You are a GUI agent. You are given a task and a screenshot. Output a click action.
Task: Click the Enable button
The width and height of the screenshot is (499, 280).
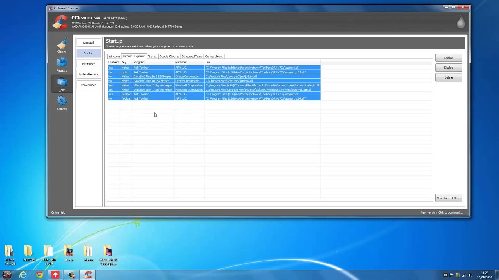click(449, 58)
